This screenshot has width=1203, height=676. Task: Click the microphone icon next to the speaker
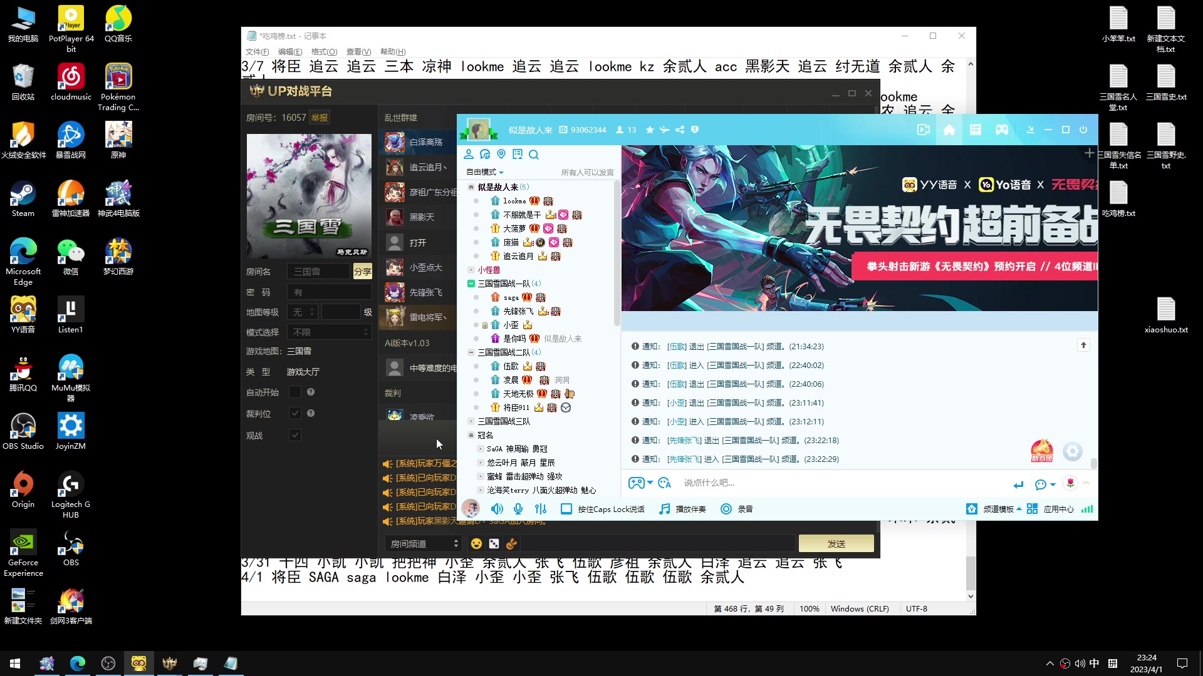point(518,509)
